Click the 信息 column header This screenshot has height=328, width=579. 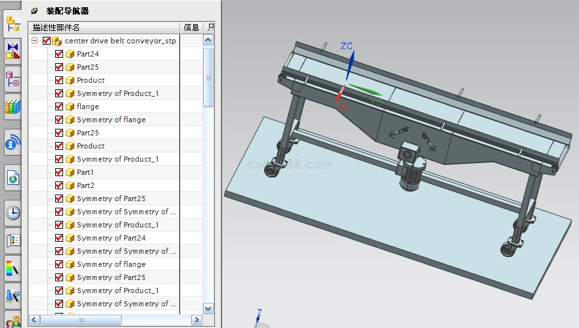[x=191, y=28]
